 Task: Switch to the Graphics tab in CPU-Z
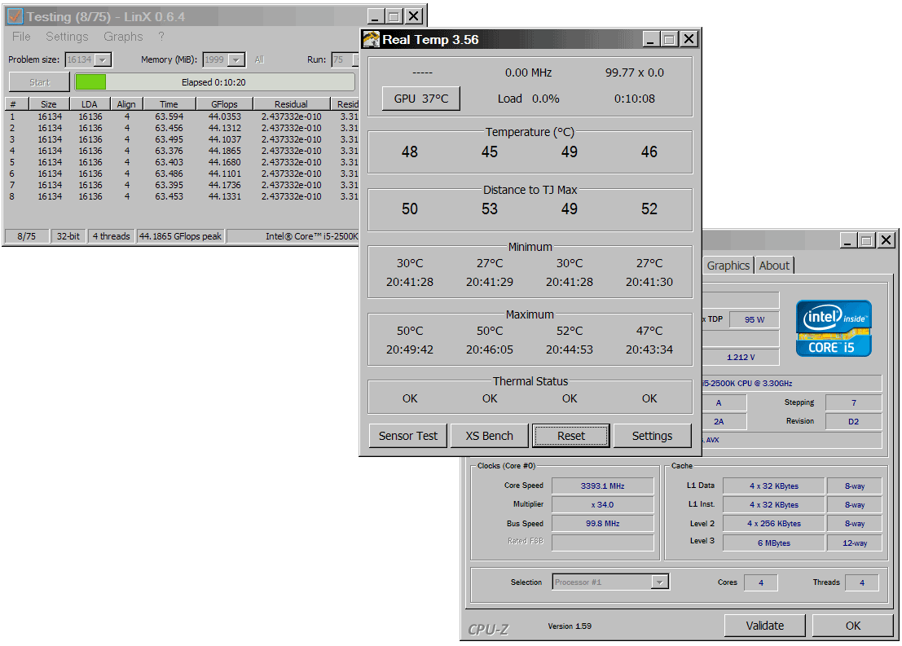(728, 266)
